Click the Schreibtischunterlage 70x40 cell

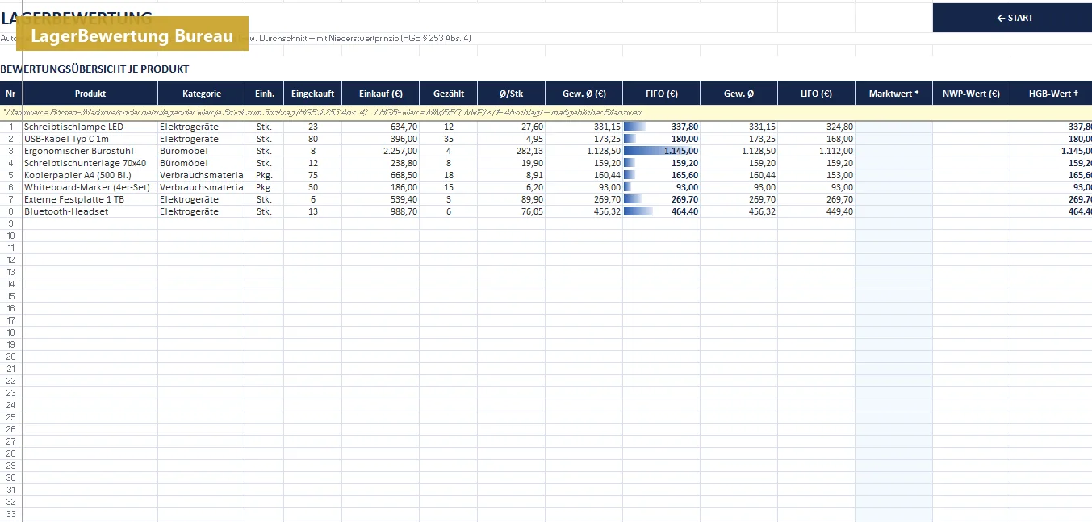coord(90,163)
